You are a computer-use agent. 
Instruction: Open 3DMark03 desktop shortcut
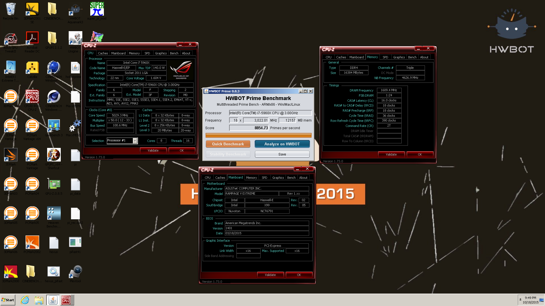[11, 186]
